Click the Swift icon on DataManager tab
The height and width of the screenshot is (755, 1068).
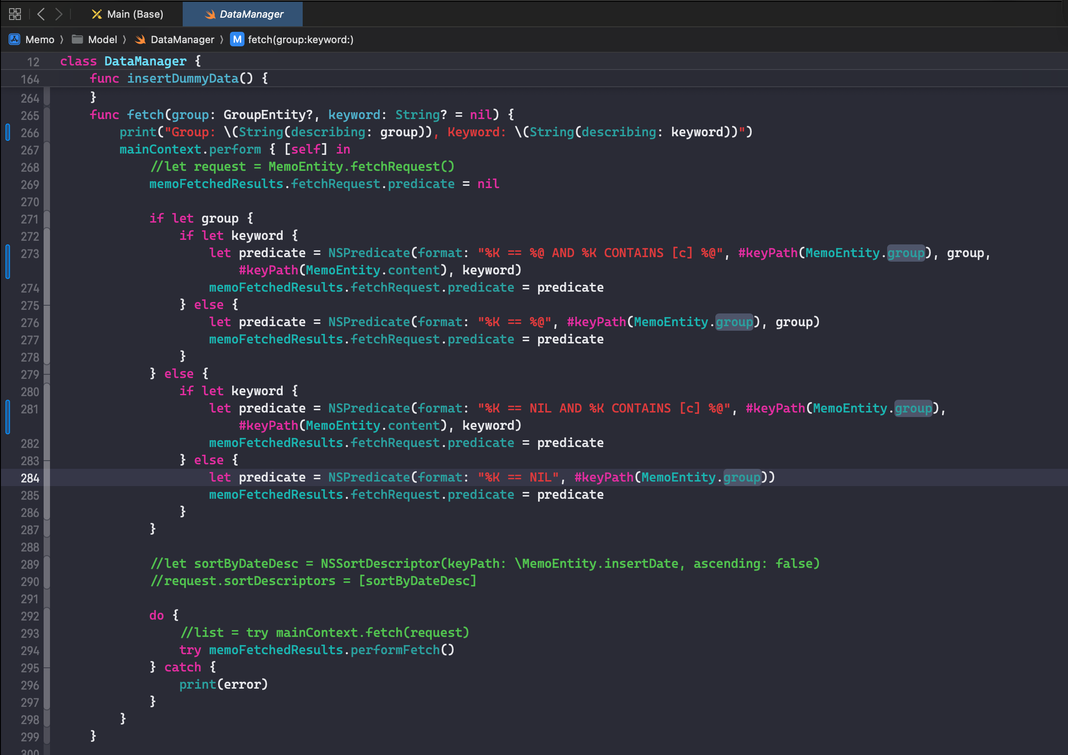coord(210,15)
